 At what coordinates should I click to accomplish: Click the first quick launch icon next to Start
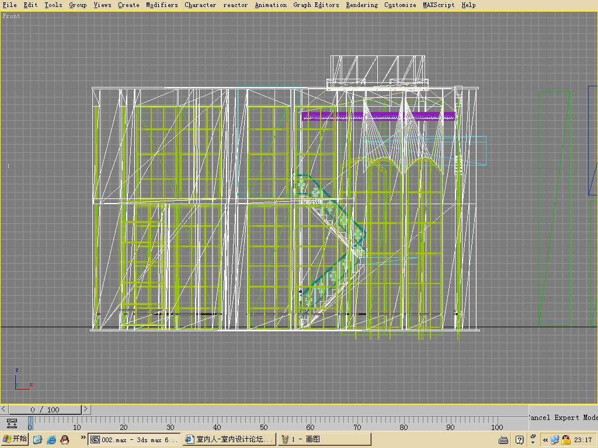pyautogui.click(x=38, y=439)
